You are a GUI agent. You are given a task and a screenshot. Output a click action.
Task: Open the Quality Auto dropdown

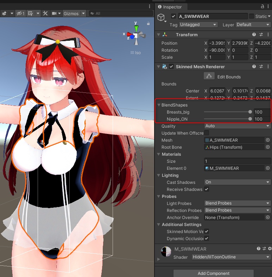237,126
